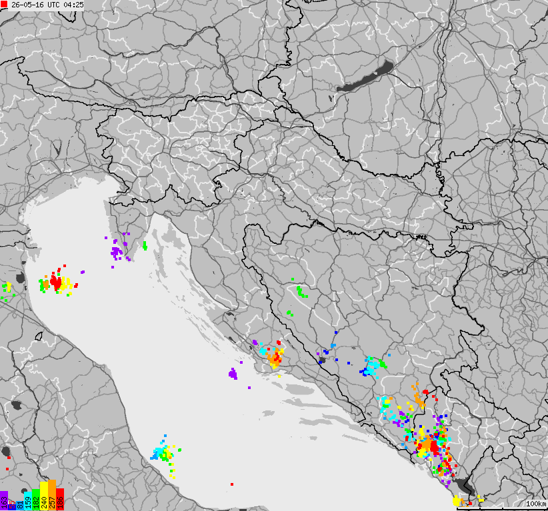Click the yellow 240 legend bar
Screen dimensions: 548x511
44,496
